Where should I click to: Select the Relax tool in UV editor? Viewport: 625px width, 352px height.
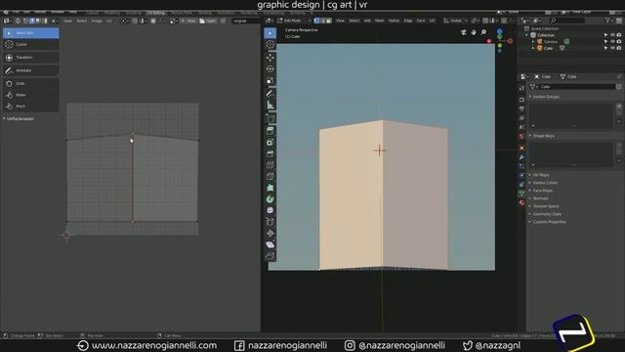pos(30,95)
